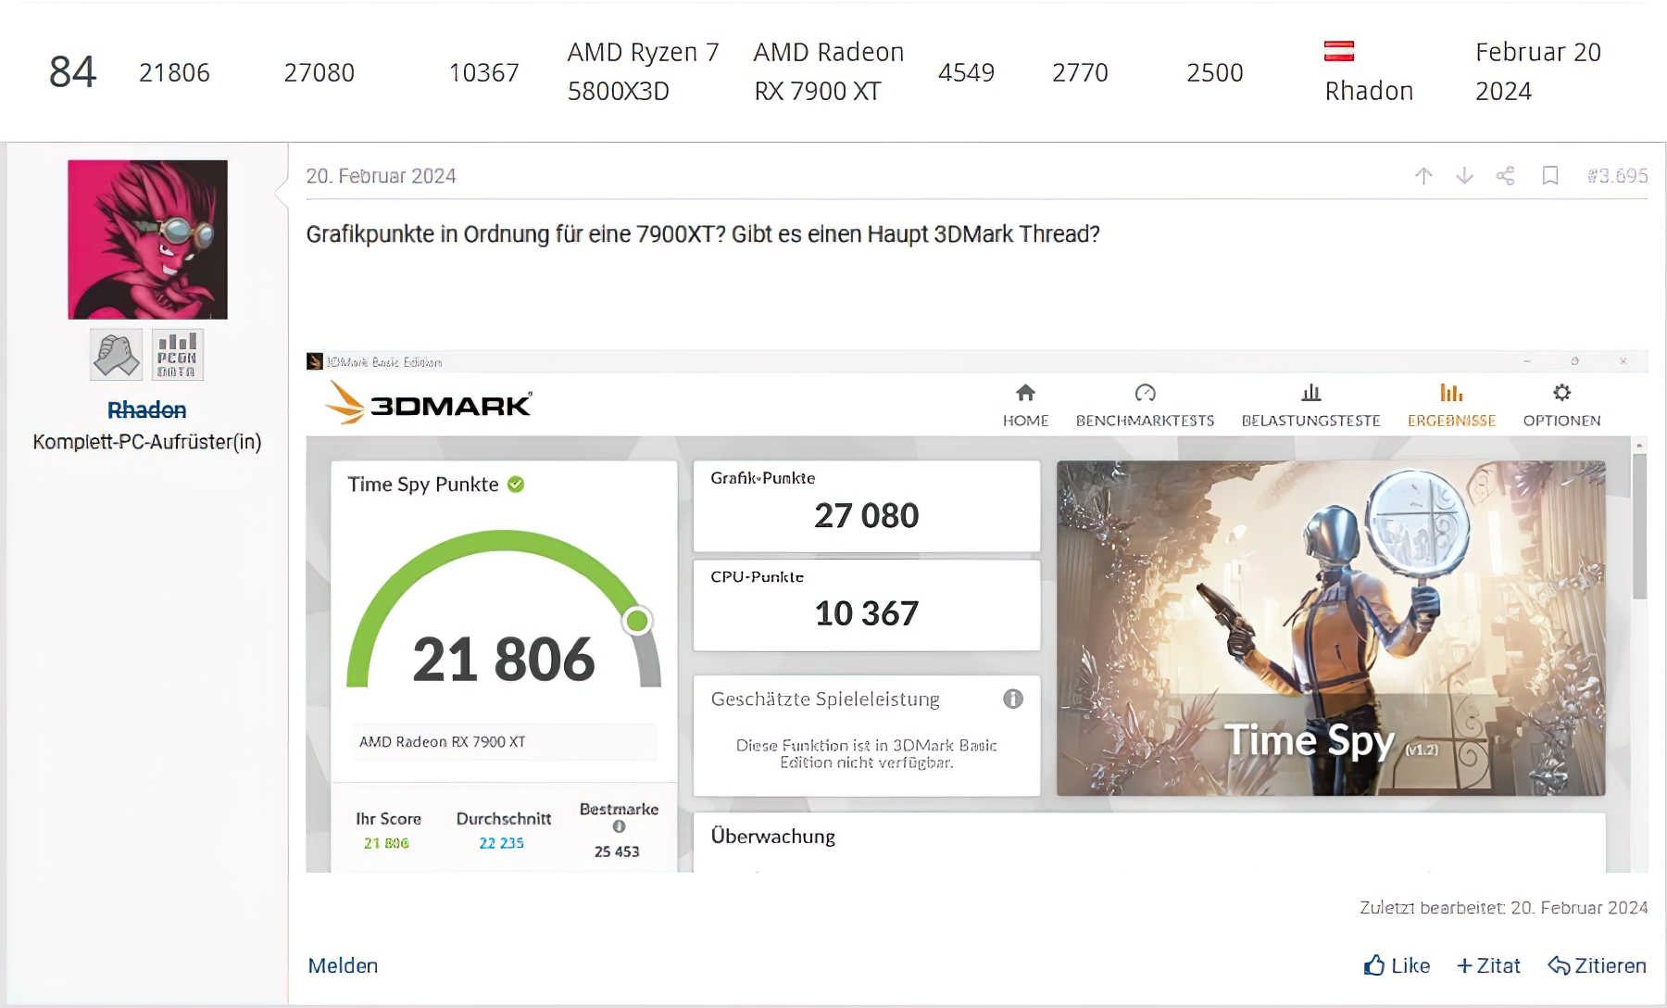
Task: Click the Bestmarke value 25 453
Action: pos(617,851)
